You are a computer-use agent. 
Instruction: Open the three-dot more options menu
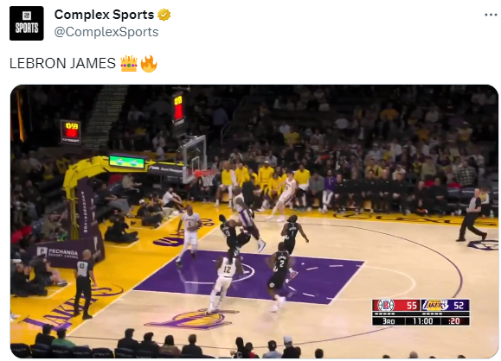click(x=491, y=15)
